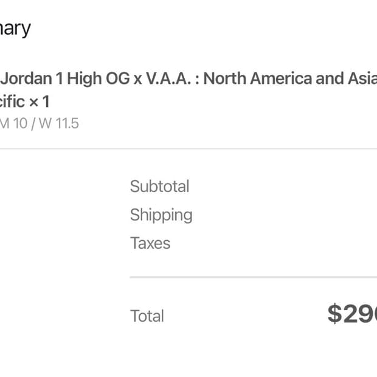377x377 pixels.
Task: Click the M 10 men's size text
Action: tap(13, 123)
